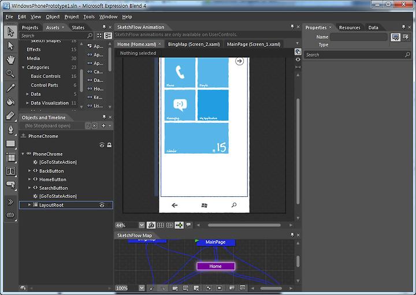Select the TextBlock tool
Screen dimensions: 416x295
click(x=10, y=171)
